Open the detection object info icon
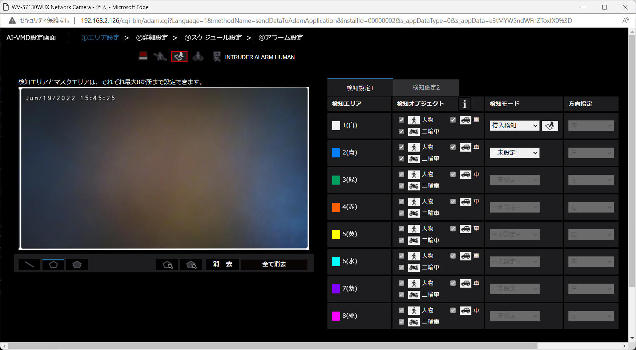 (x=464, y=104)
